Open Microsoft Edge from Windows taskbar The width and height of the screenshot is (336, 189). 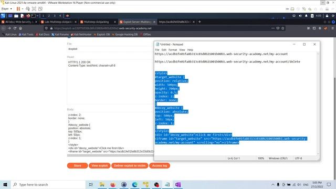pos(134,184)
